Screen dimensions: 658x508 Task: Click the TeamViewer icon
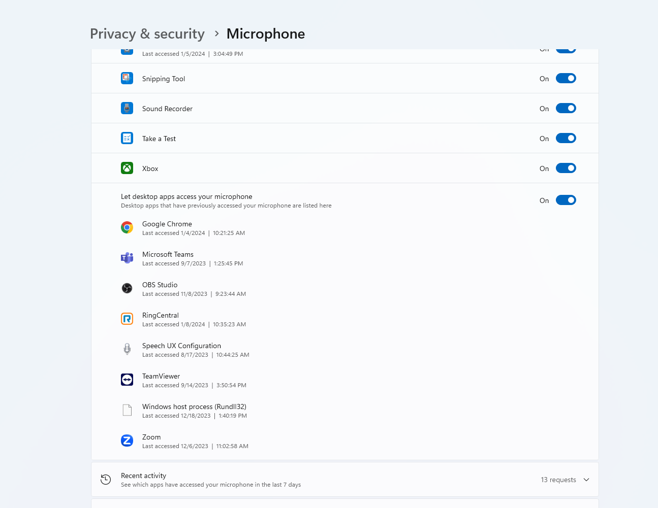click(127, 380)
